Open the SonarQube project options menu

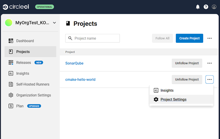point(209,63)
